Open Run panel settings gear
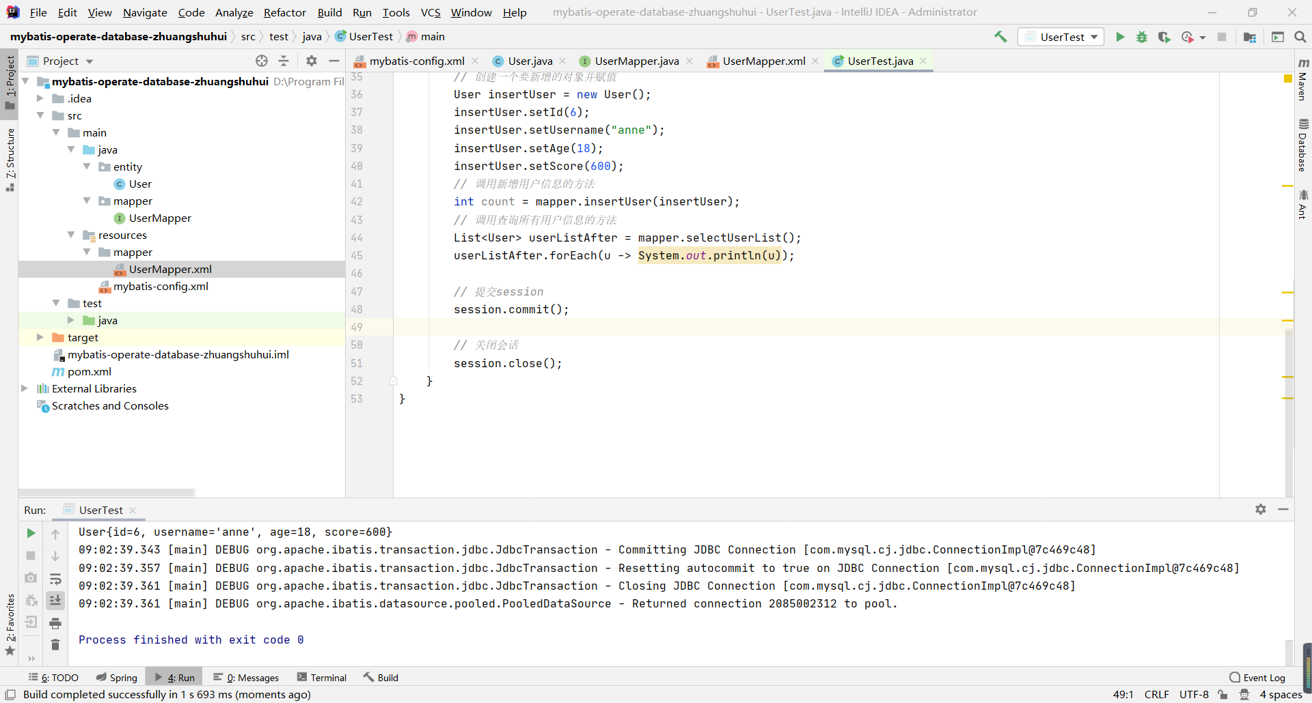 click(1261, 509)
